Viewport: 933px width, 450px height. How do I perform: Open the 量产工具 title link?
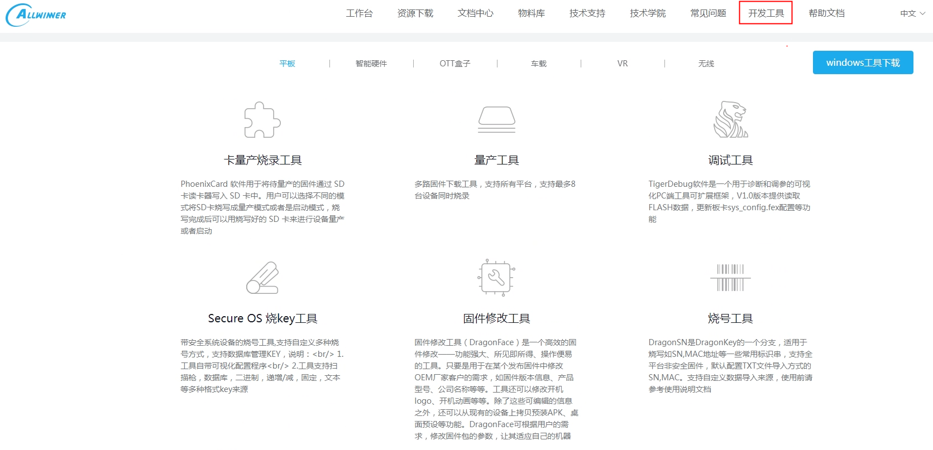[x=496, y=161]
